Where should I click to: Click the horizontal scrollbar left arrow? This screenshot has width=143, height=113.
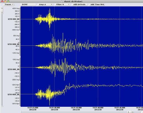pyautogui.click(x=128, y=112)
